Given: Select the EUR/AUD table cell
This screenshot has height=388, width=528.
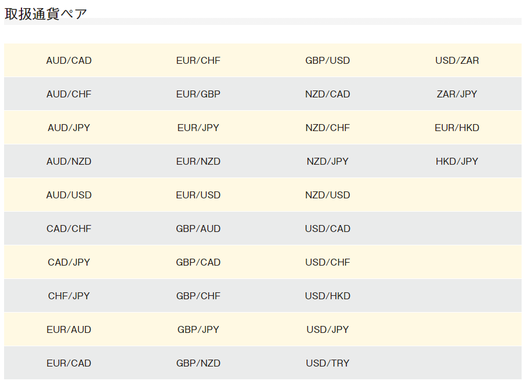Looking at the screenshot, I should pyautogui.click(x=68, y=330).
